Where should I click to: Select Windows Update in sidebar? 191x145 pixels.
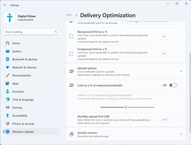pos(32,132)
